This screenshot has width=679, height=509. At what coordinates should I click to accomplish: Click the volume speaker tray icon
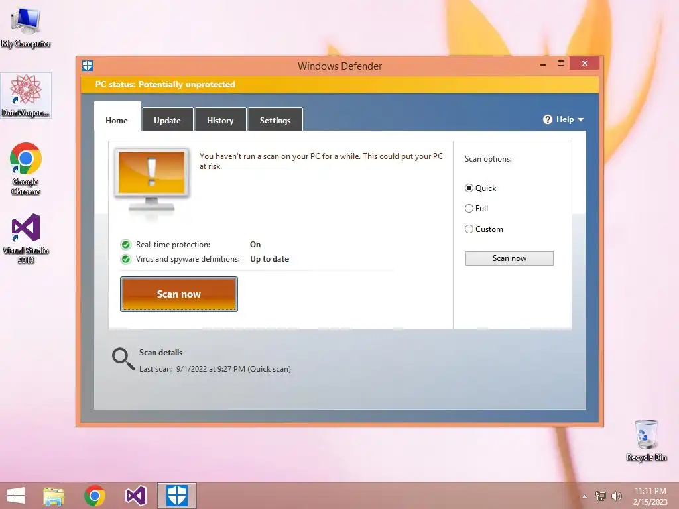(616, 496)
